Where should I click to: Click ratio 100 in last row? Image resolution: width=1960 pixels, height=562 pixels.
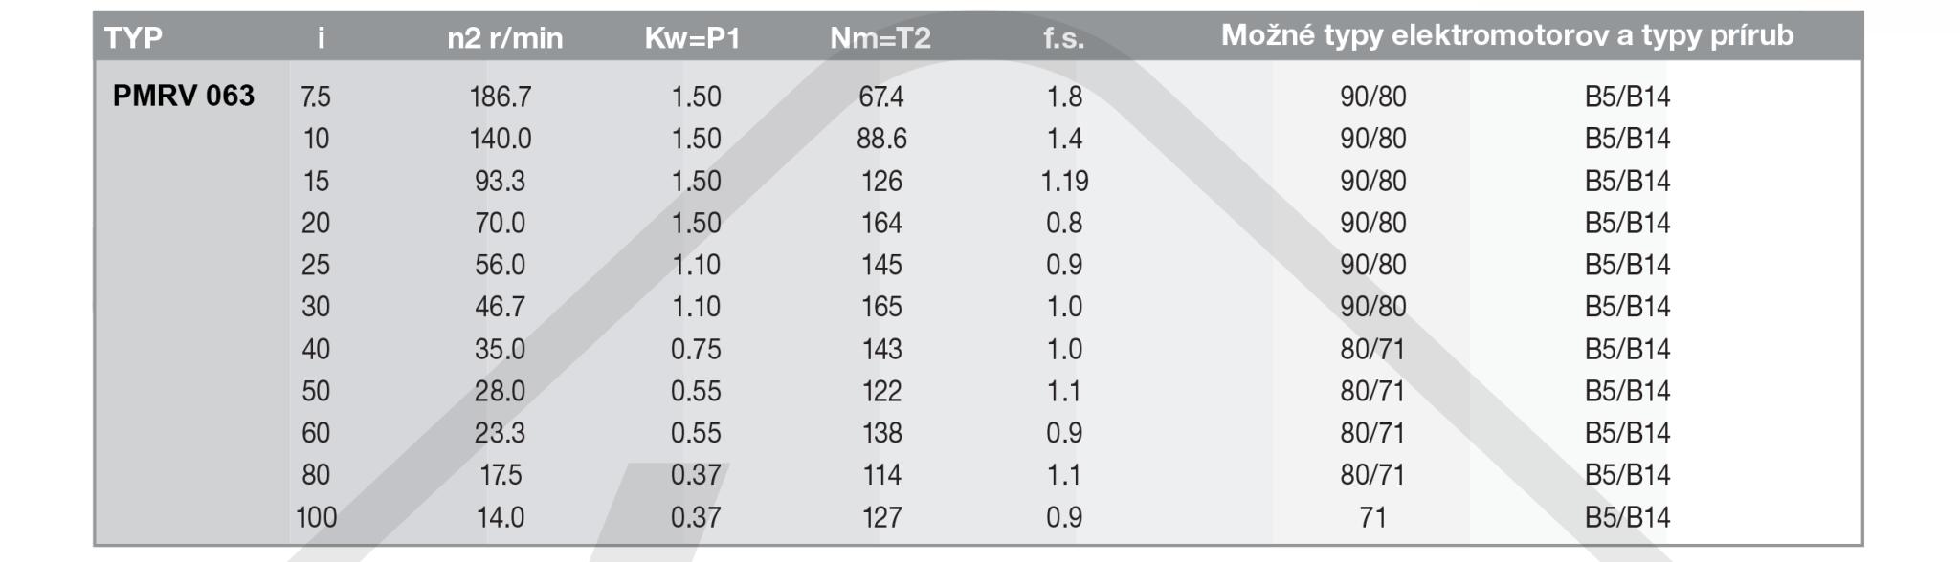(x=316, y=517)
